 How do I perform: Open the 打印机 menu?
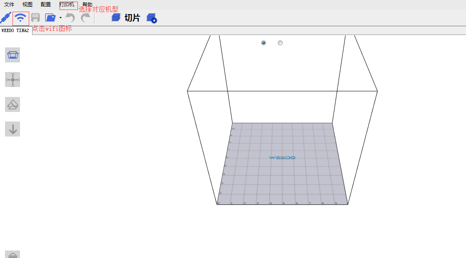tap(67, 5)
